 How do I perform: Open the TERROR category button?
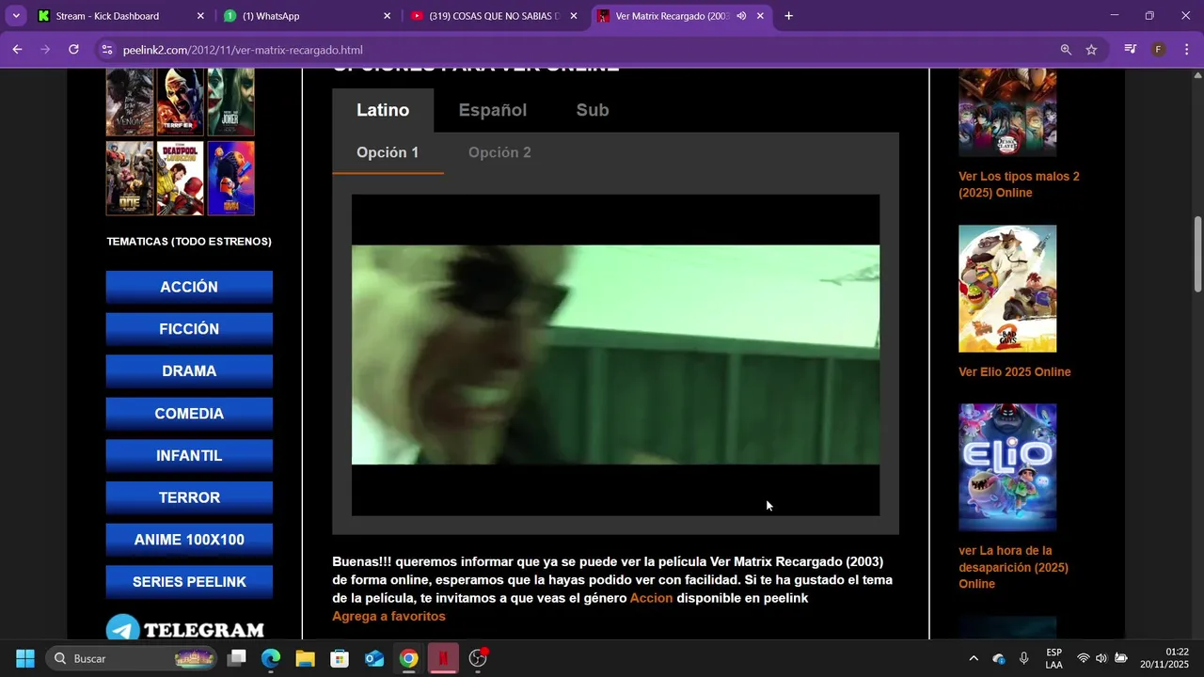pos(189,497)
